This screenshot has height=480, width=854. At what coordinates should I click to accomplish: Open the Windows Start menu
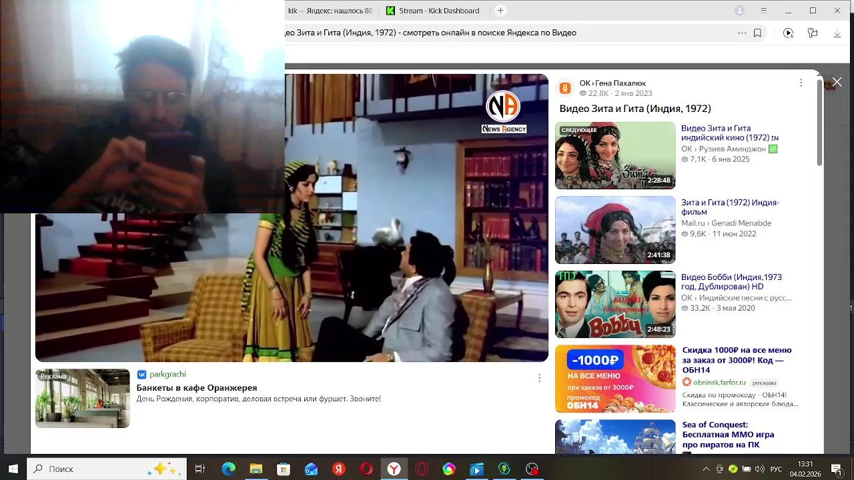click(13, 469)
